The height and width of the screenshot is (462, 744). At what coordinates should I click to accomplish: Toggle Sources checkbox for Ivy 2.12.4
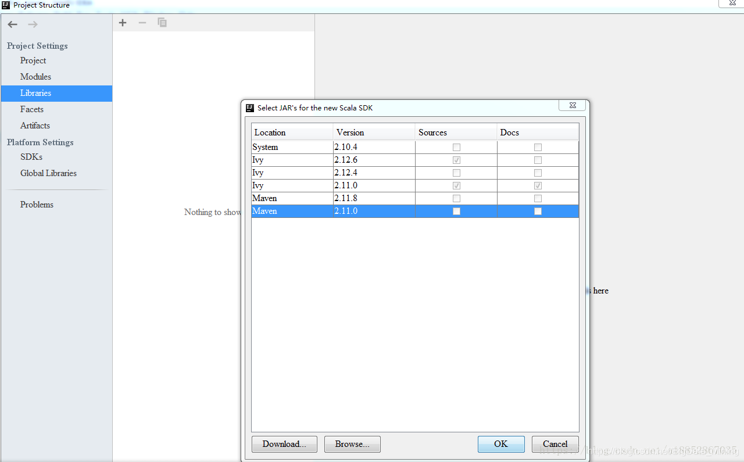tap(456, 173)
